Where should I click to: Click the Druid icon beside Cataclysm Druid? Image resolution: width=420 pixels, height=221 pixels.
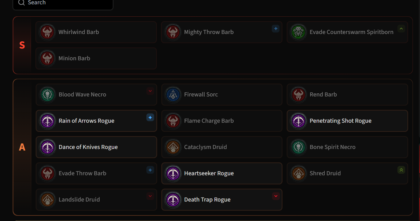tap(173, 147)
